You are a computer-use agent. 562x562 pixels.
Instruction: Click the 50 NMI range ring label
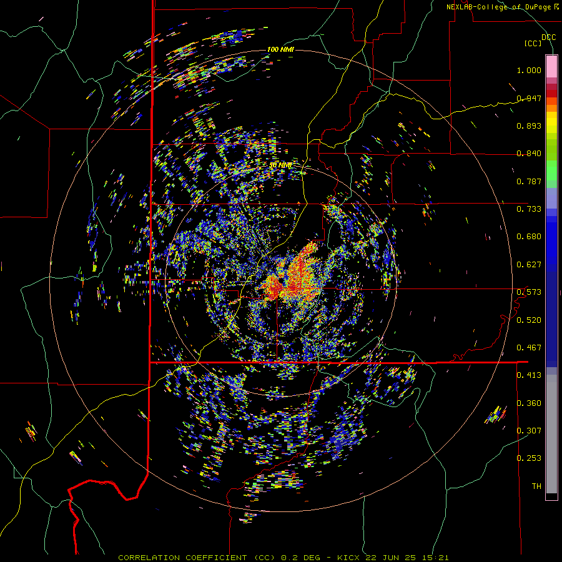pyautogui.click(x=280, y=165)
